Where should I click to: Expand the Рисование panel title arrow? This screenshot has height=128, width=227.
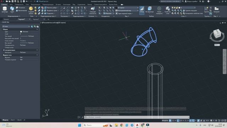click(x=69, y=16)
